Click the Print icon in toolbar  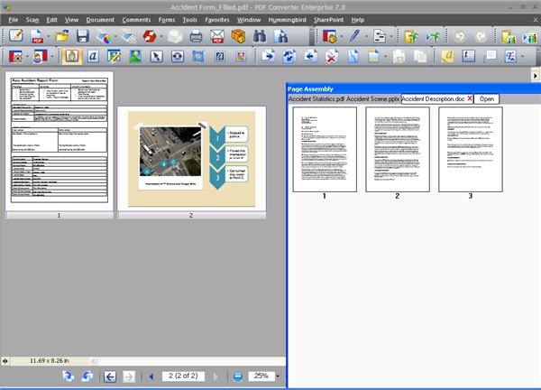point(196,37)
